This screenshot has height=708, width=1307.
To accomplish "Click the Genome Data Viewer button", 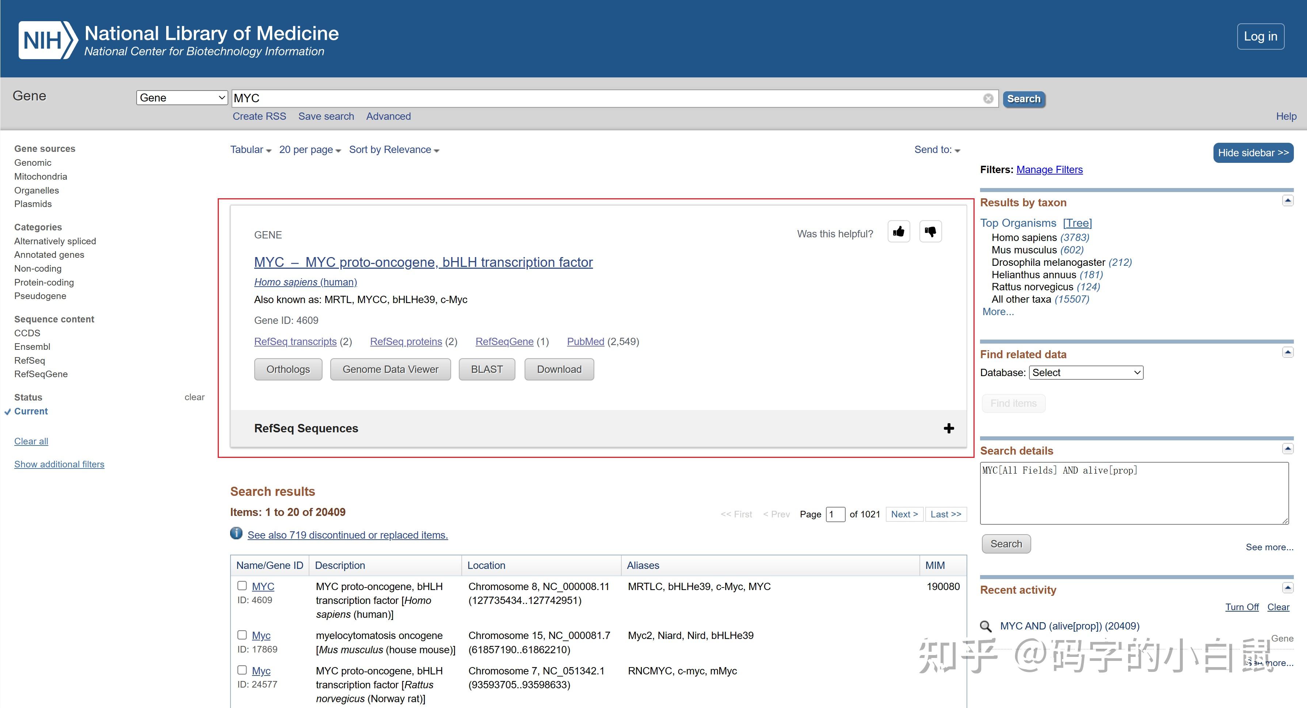I will 390,369.
